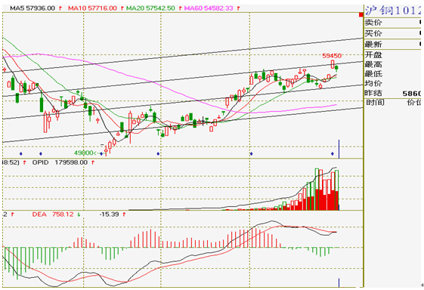This screenshot has width=424, height=290.
Task: Click the MA5 57936.00 indicator label
Action: coord(32,8)
